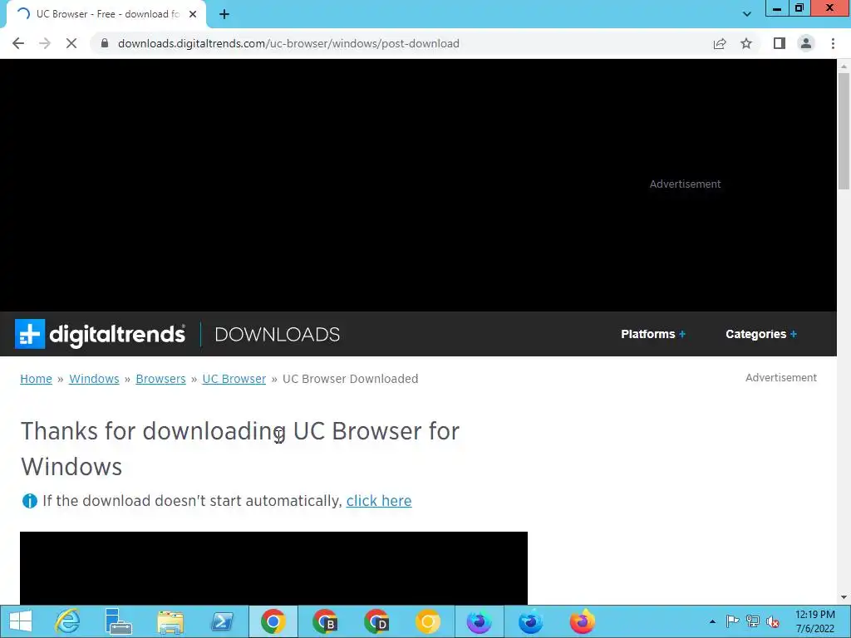Open the Windows breadcrumb link
Screen dimensions: 851x638
[94, 379]
